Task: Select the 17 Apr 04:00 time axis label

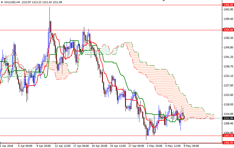Action: tap(81, 146)
